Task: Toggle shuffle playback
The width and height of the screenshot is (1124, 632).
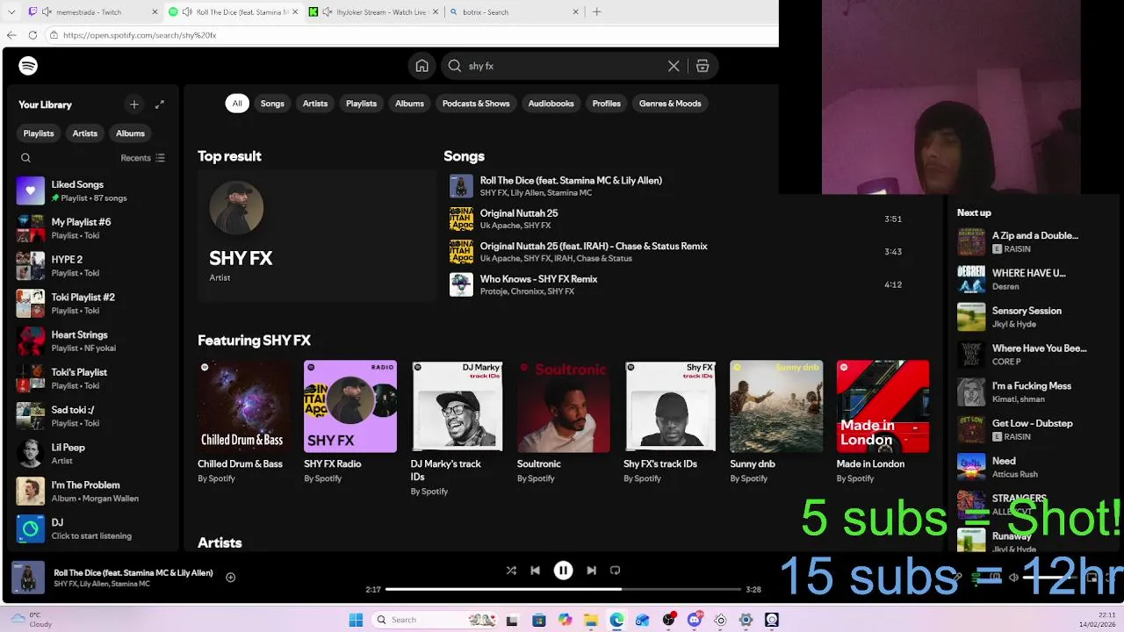Action: coord(511,571)
